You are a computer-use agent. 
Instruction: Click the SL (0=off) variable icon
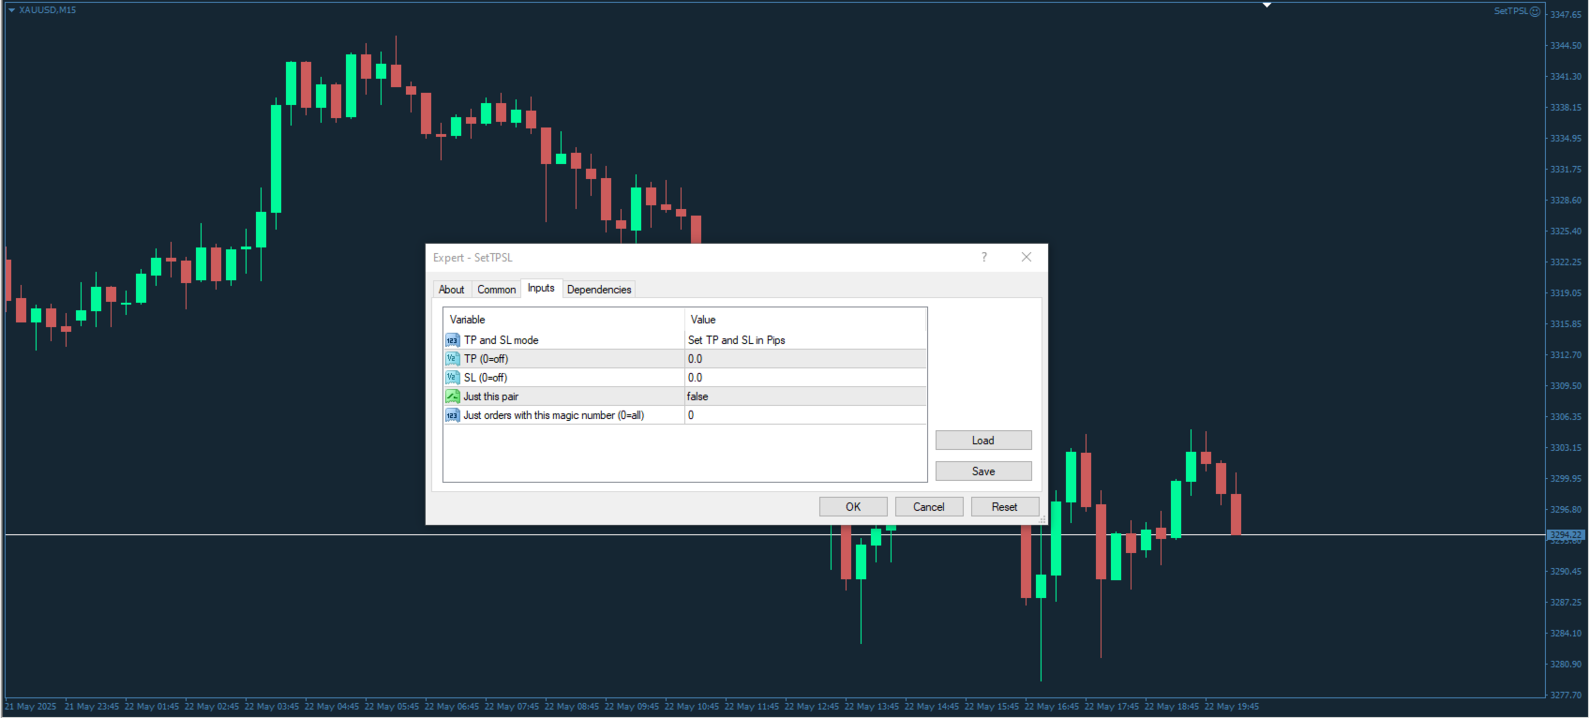pyautogui.click(x=453, y=378)
